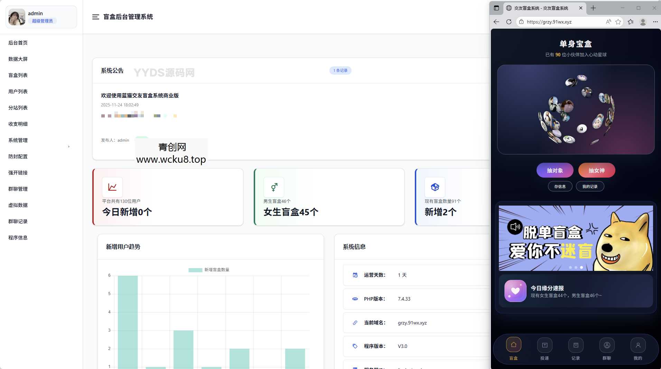Select 用户列表 in the admin sidebar
The height and width of the screenshot is (369, 661).
click(x=17, y=91)
